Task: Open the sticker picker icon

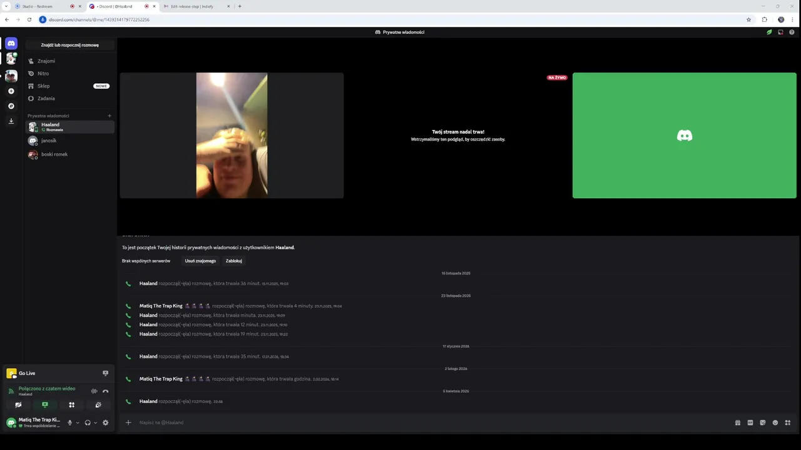Action: click(763, 422)
